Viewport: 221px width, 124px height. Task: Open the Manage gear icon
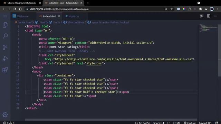pos(5,115)
